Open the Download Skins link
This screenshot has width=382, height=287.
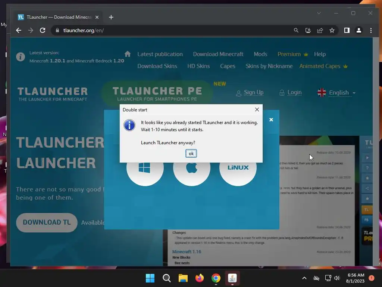pyautogui.click(x=157, y=66)
